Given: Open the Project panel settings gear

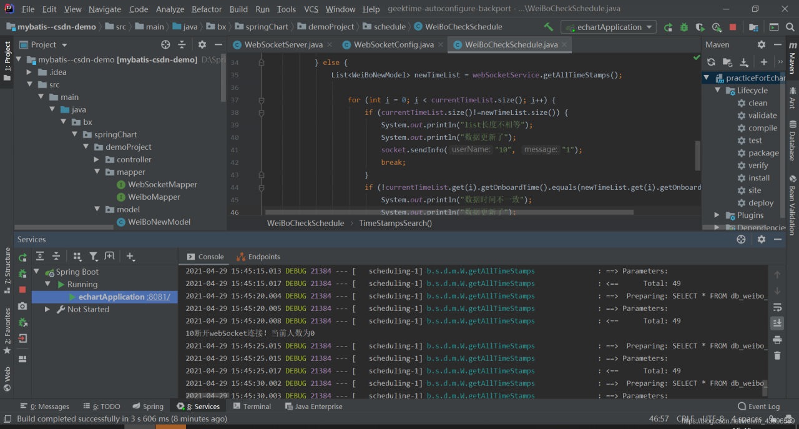Looking at the screenshot, I should click(x=202, y=44).
